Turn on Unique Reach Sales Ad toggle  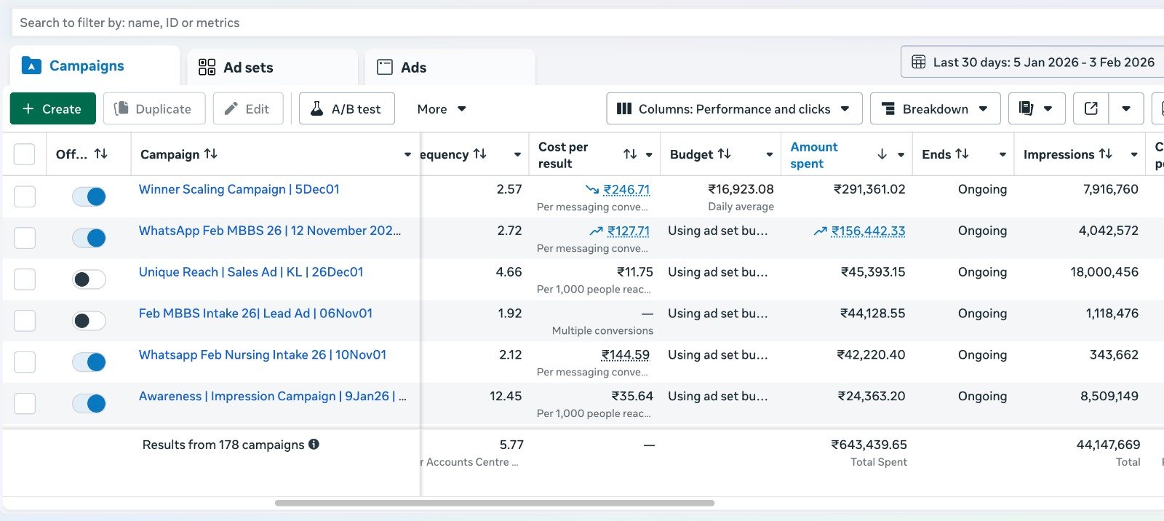tap(89, 279)
